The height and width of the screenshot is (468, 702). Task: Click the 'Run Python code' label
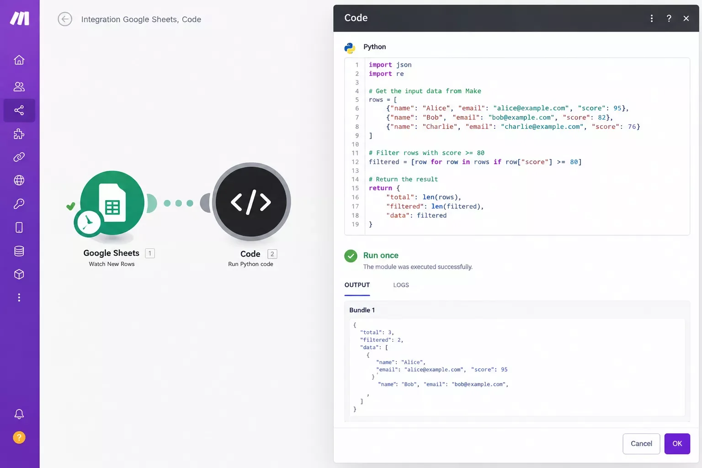pos(251,264)
